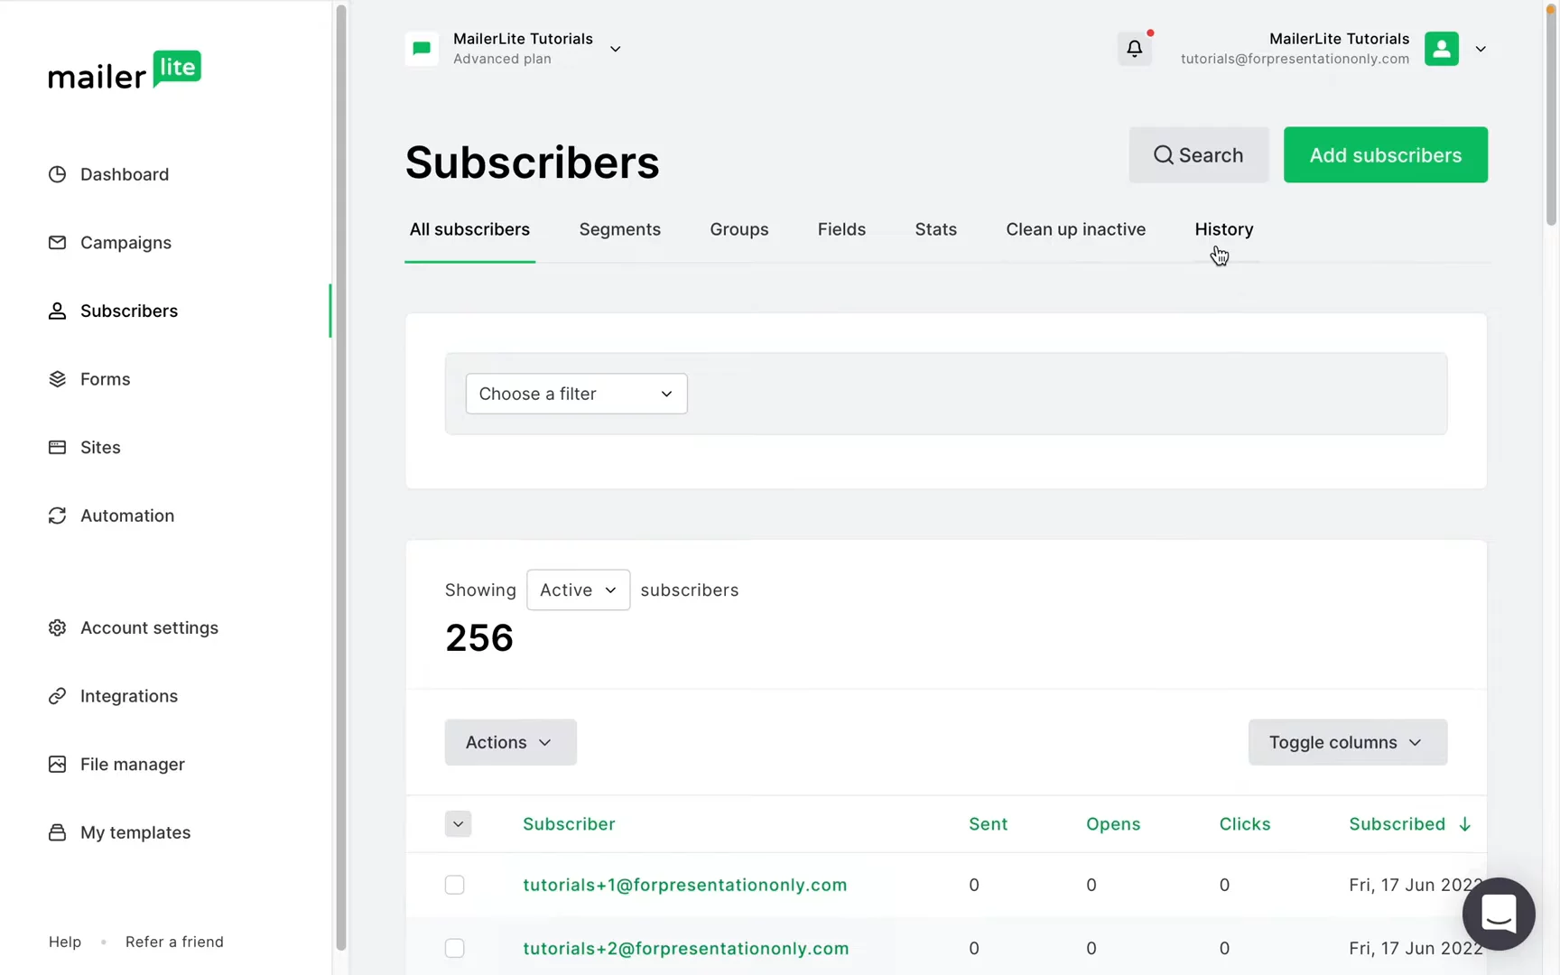Click the Add subscribers button
Image resolution: width=1560 pixels, height=975 pixels.
tap(1385, 155)
